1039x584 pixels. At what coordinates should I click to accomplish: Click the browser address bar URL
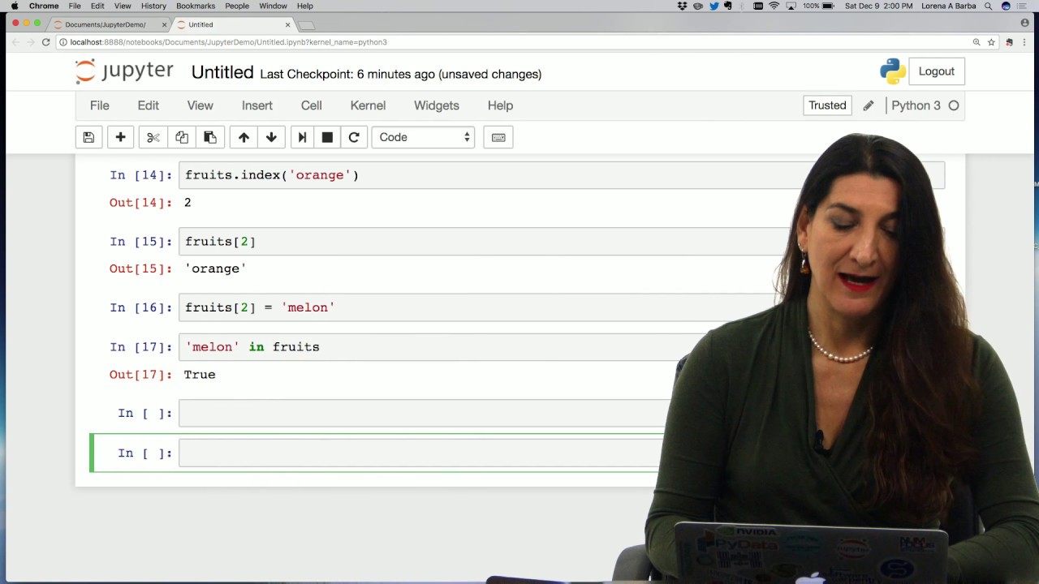pyautogui.click(x=228, y=42)
